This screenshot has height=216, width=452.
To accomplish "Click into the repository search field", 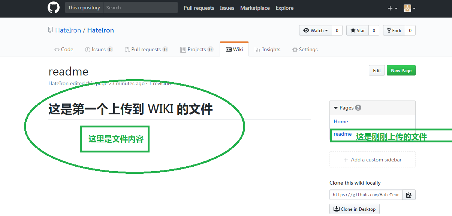I will (140, 7).
